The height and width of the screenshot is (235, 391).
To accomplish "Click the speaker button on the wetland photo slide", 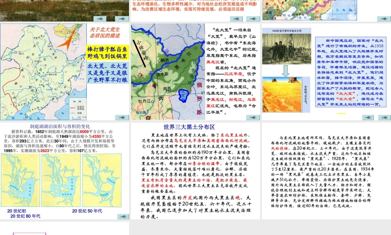I will (x=100, y=19).
